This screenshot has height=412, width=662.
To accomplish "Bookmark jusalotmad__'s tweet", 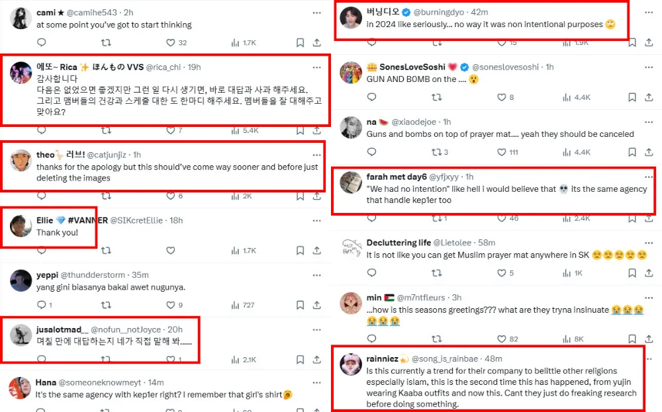I will coord(300,360).
